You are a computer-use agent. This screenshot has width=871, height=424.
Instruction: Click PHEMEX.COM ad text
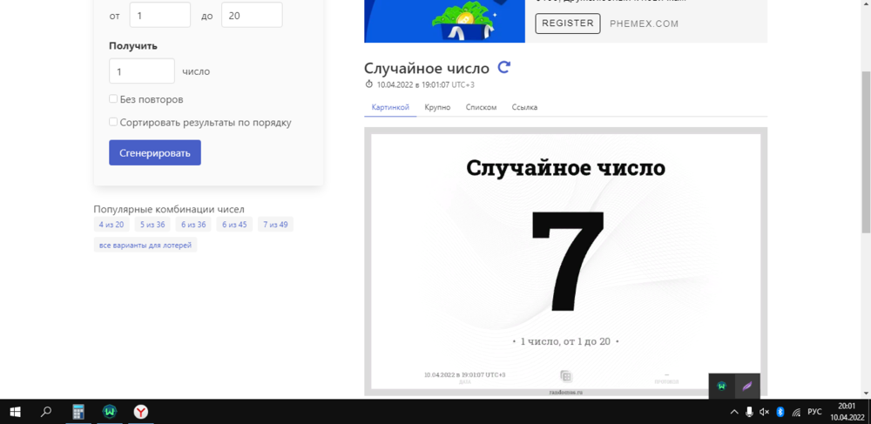(x=644, y=24)
